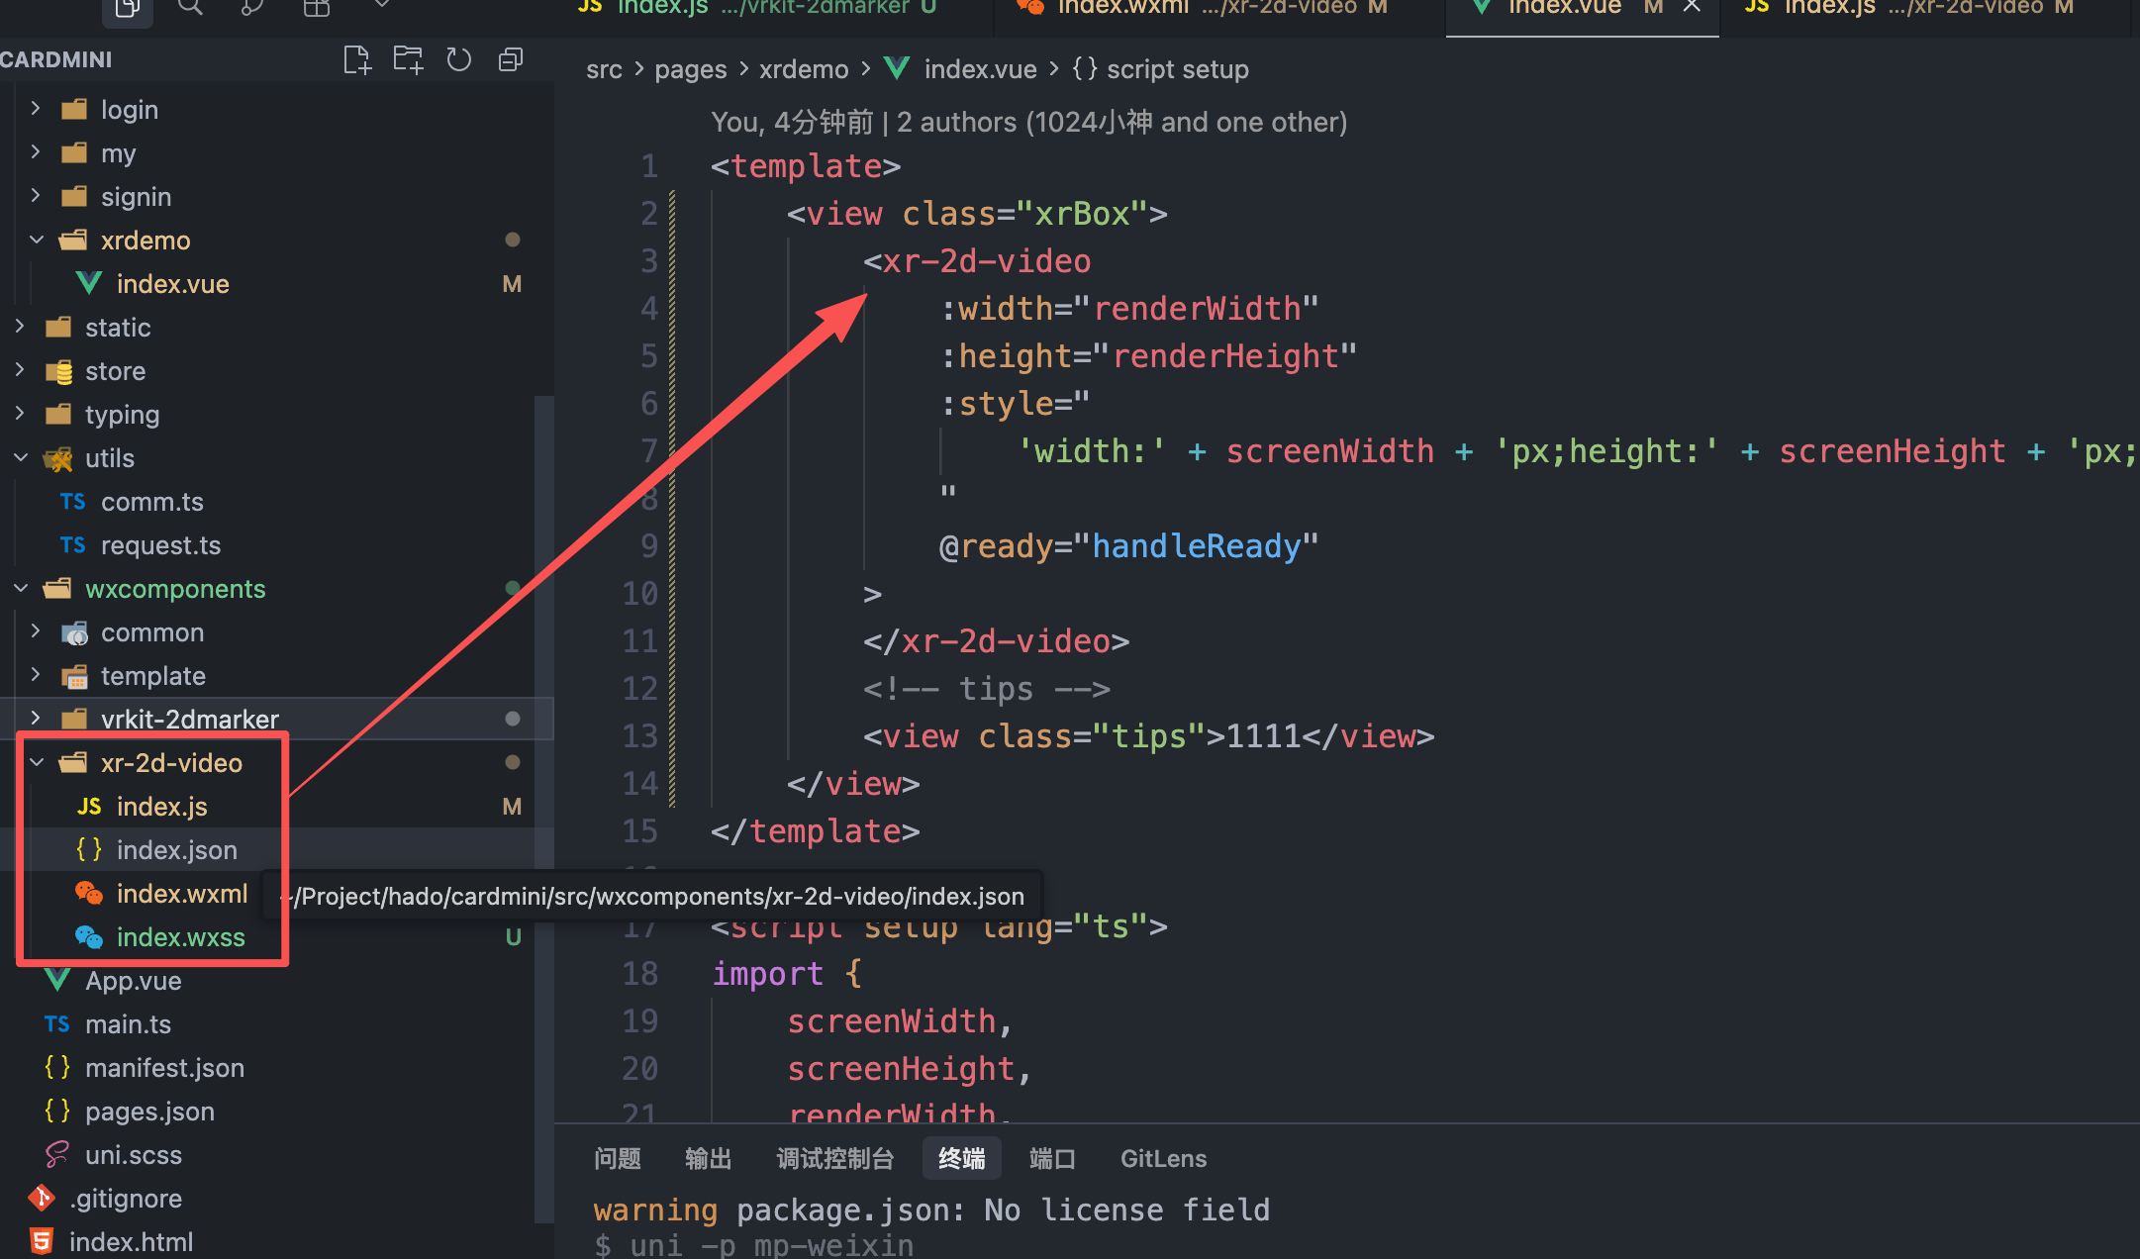Switch to the GitLens panel tab
The image size is (2140, 1259).
[x=1163, y=1159]
